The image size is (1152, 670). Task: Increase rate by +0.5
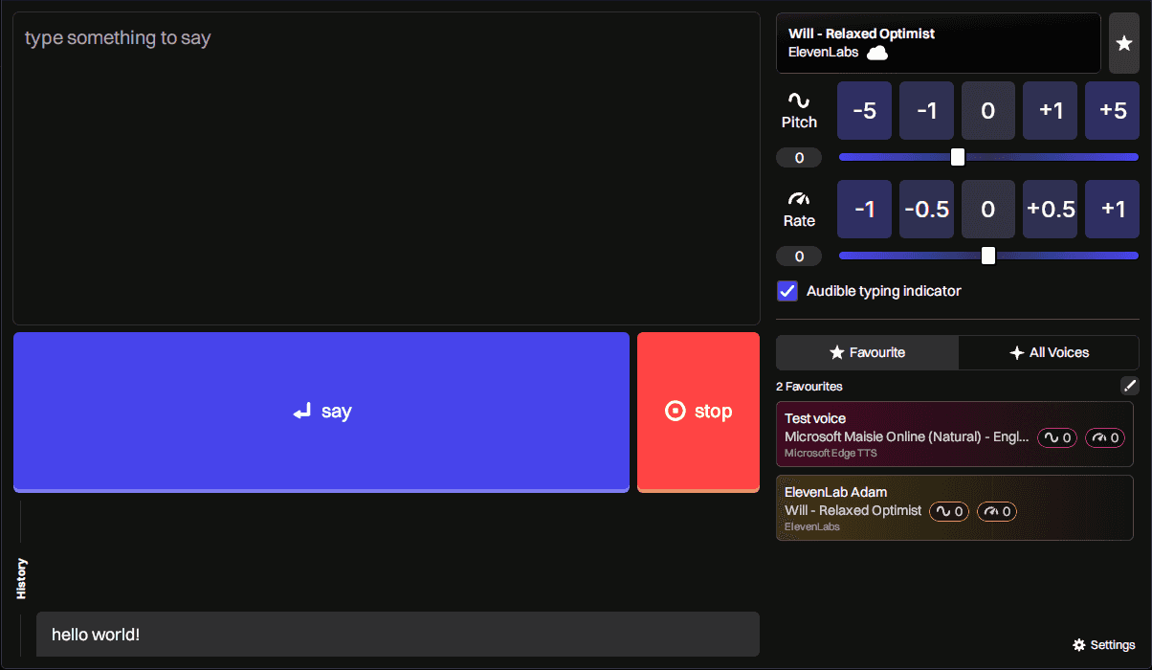pyautogui.click(x=1050, y=209)
